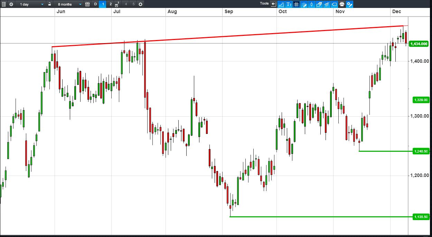Select the curve drawing tool

click(x=281, y=4)
